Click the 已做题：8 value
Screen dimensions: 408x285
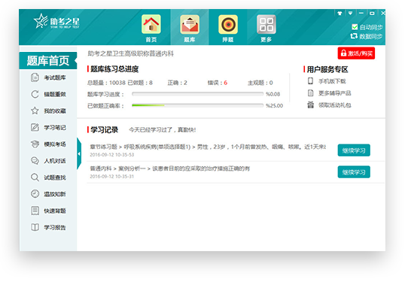pos(140,83)
